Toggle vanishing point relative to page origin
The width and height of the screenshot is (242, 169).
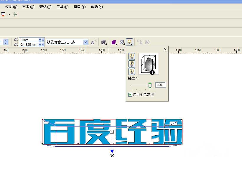[x=93, y=42]
